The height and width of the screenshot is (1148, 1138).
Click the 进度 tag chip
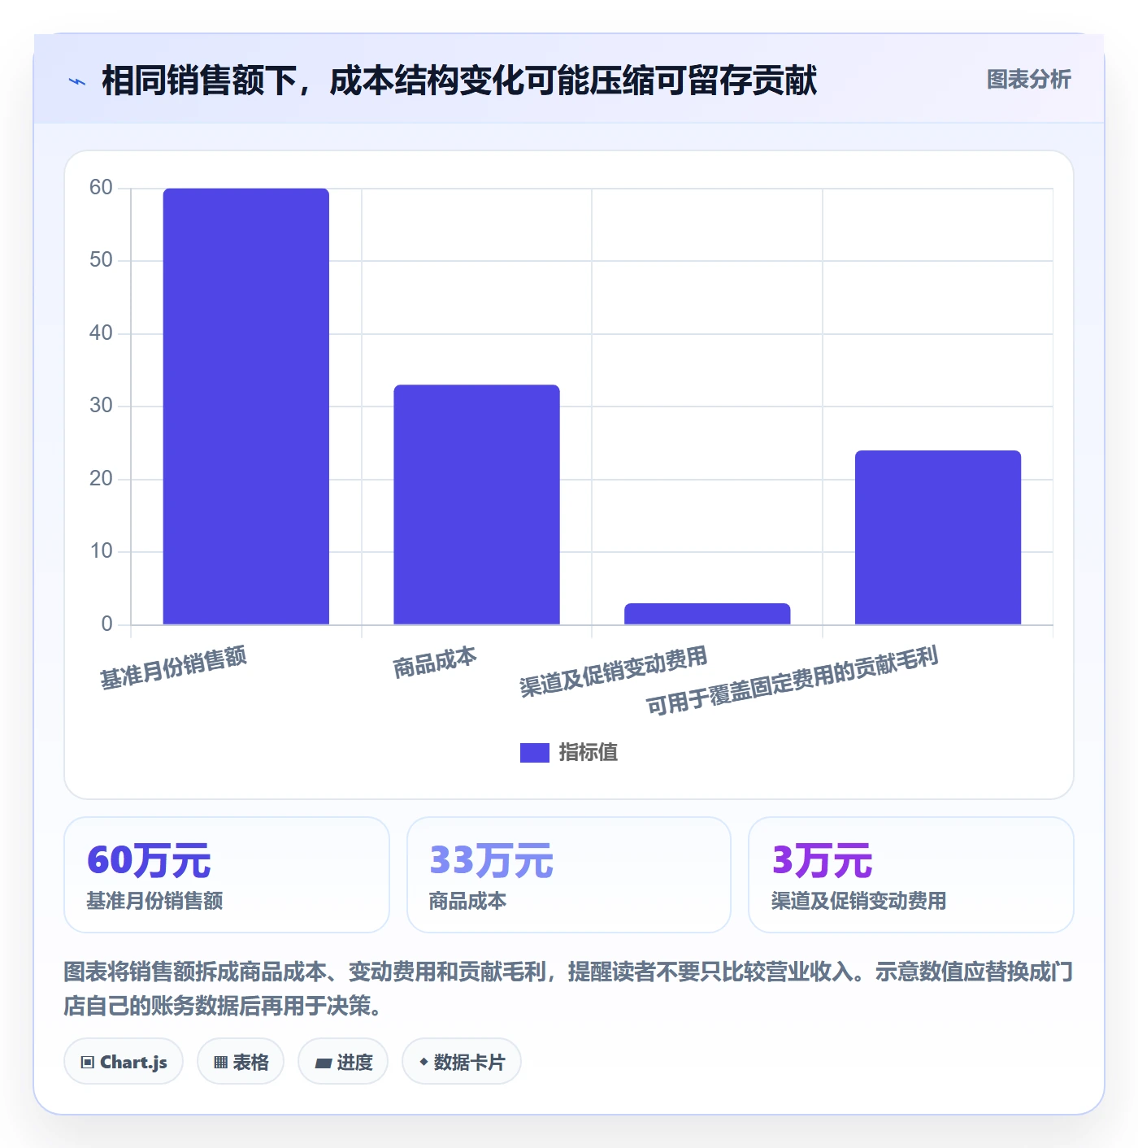[343, 1062]
